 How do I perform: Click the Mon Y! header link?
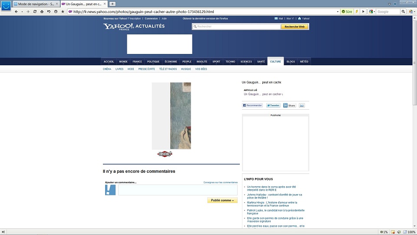pyautogui.click(x=290, y=18)
